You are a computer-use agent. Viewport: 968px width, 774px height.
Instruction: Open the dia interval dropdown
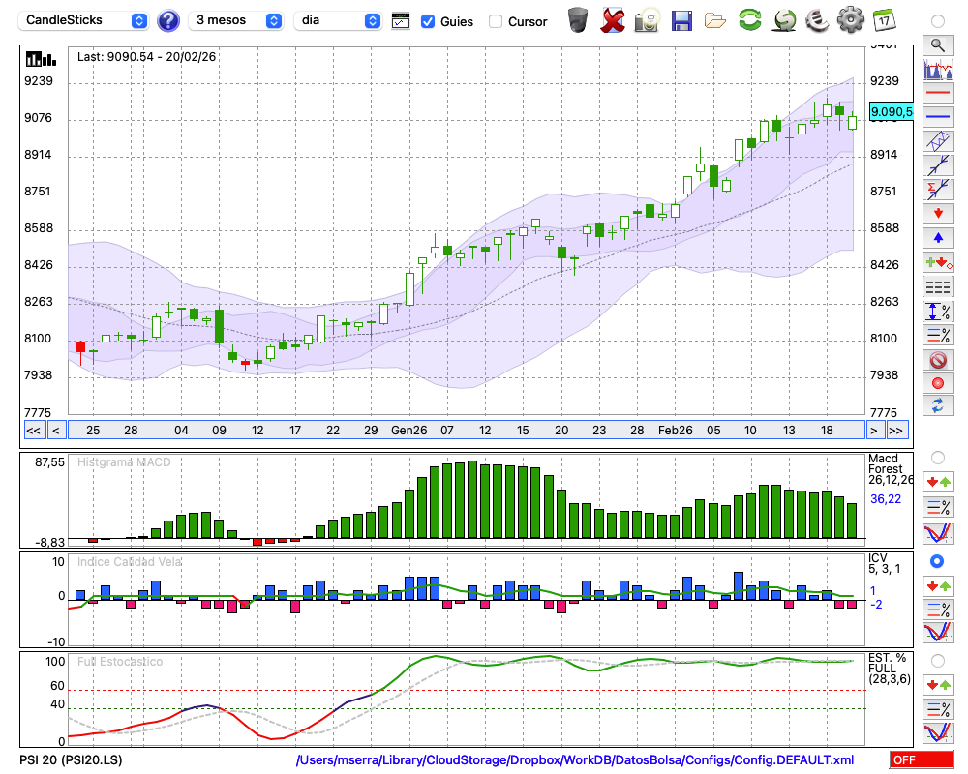tap(338, 20)
